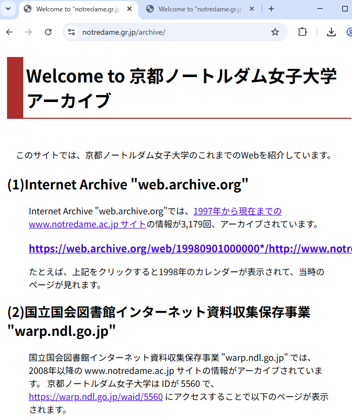
Task: Reload the current page
Action: (x=48, y=32)
